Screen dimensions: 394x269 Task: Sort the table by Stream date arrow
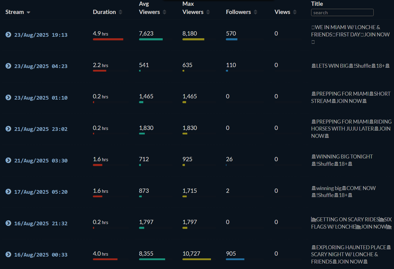click(x=29, y=12)
